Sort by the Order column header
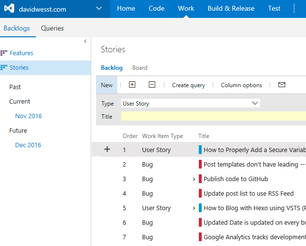 coord(130,136)
